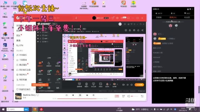200x112 pixels.
Task: Add multimedia source in streaming app
Action: (x=101, y=85)
